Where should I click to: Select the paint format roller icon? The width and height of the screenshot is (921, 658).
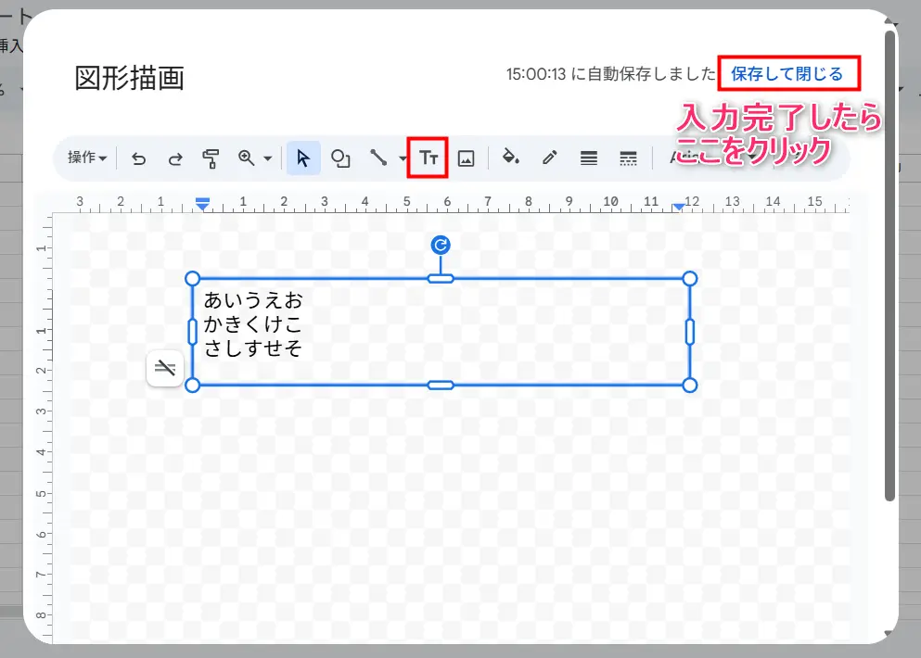click(x=211, y=158)
